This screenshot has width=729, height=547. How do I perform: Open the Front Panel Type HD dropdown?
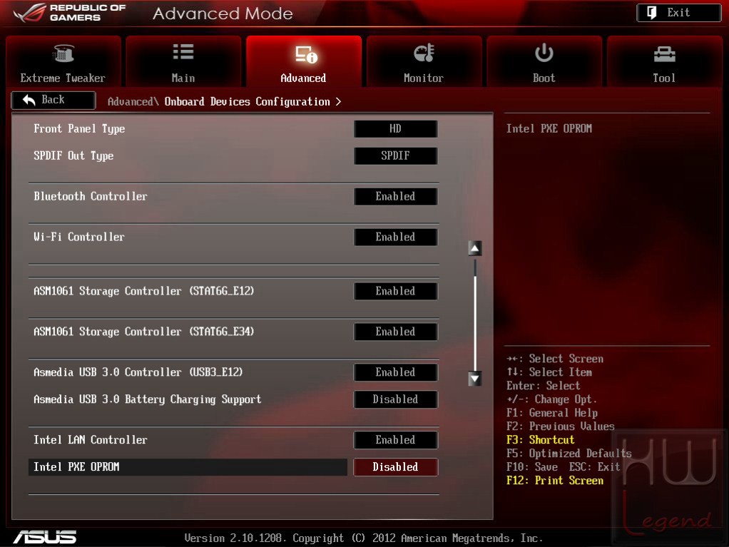coord(395,129)
